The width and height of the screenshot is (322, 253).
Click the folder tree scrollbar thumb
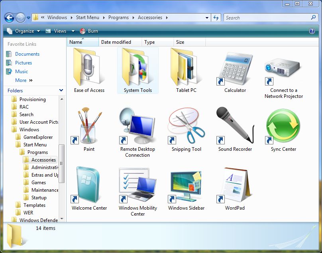62,163
